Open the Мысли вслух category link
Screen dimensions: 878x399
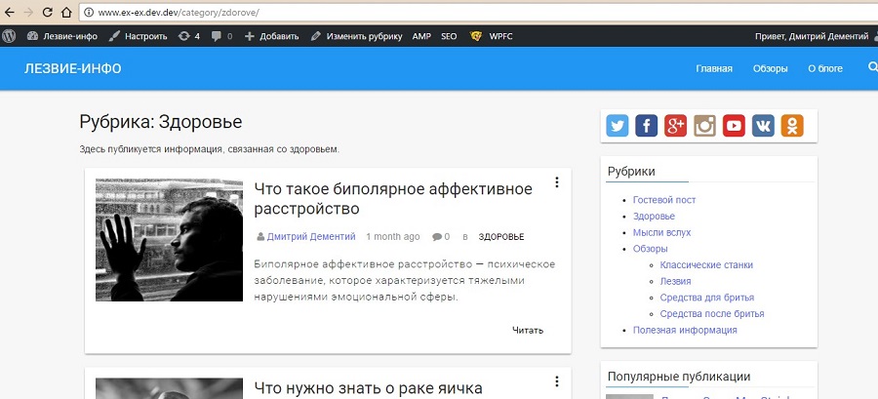click(661, 232)
